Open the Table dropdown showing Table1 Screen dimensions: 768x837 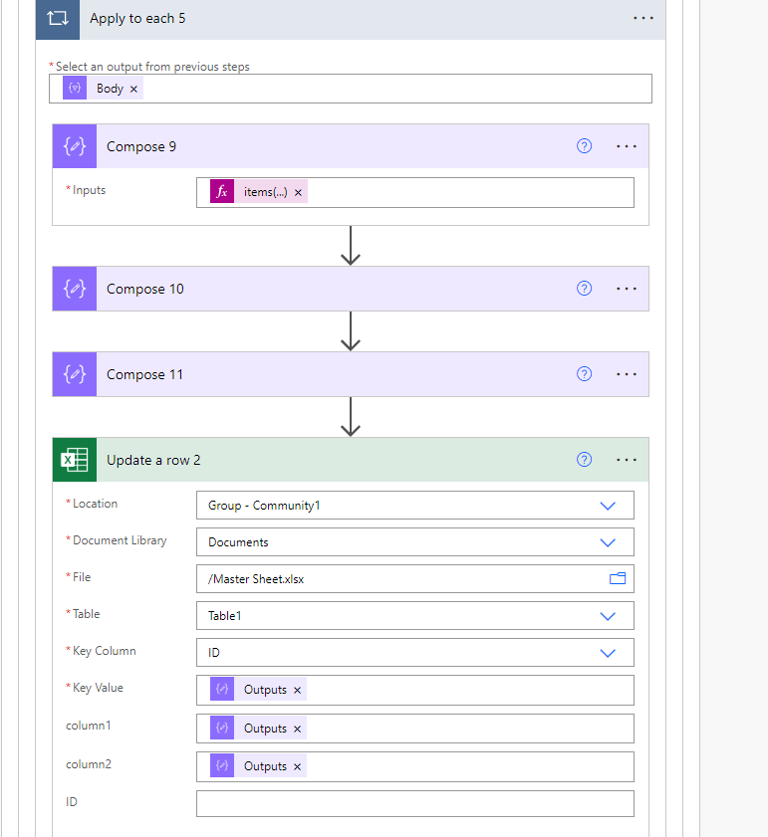608,616
